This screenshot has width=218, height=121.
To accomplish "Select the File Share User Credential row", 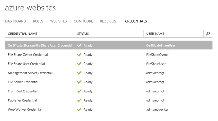I will coord(109,64).
